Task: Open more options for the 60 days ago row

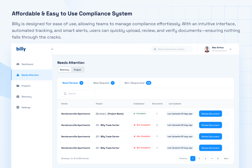Action: click(x=226, y=136)
